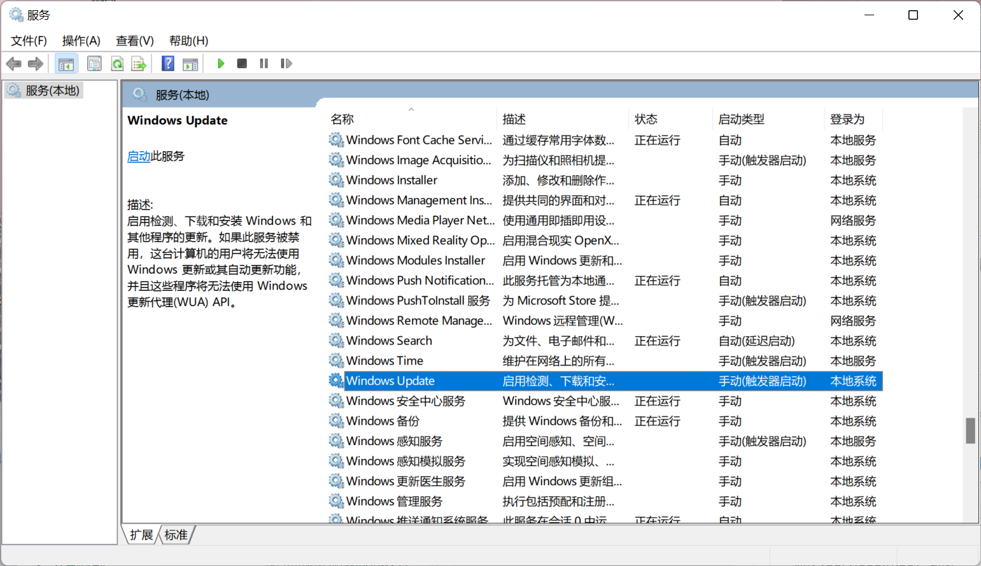Image resolution: width=981 pixels, height=566 pixels.
Task: Click the vertical scrollbar thumb
Action: (971, 430)
